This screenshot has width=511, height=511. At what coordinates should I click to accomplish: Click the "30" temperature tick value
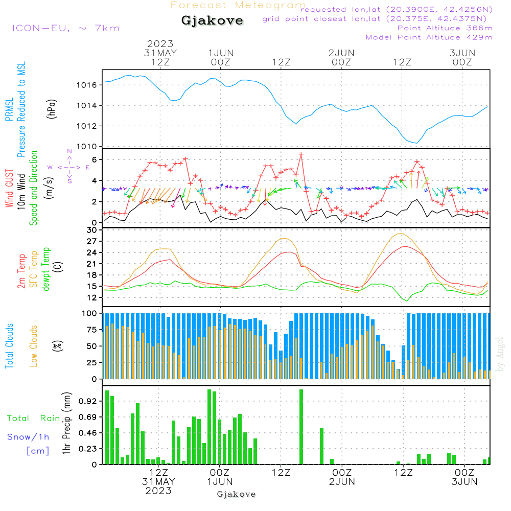coord(92,230)
